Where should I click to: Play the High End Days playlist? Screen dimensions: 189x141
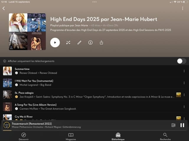tap(55, 42)
